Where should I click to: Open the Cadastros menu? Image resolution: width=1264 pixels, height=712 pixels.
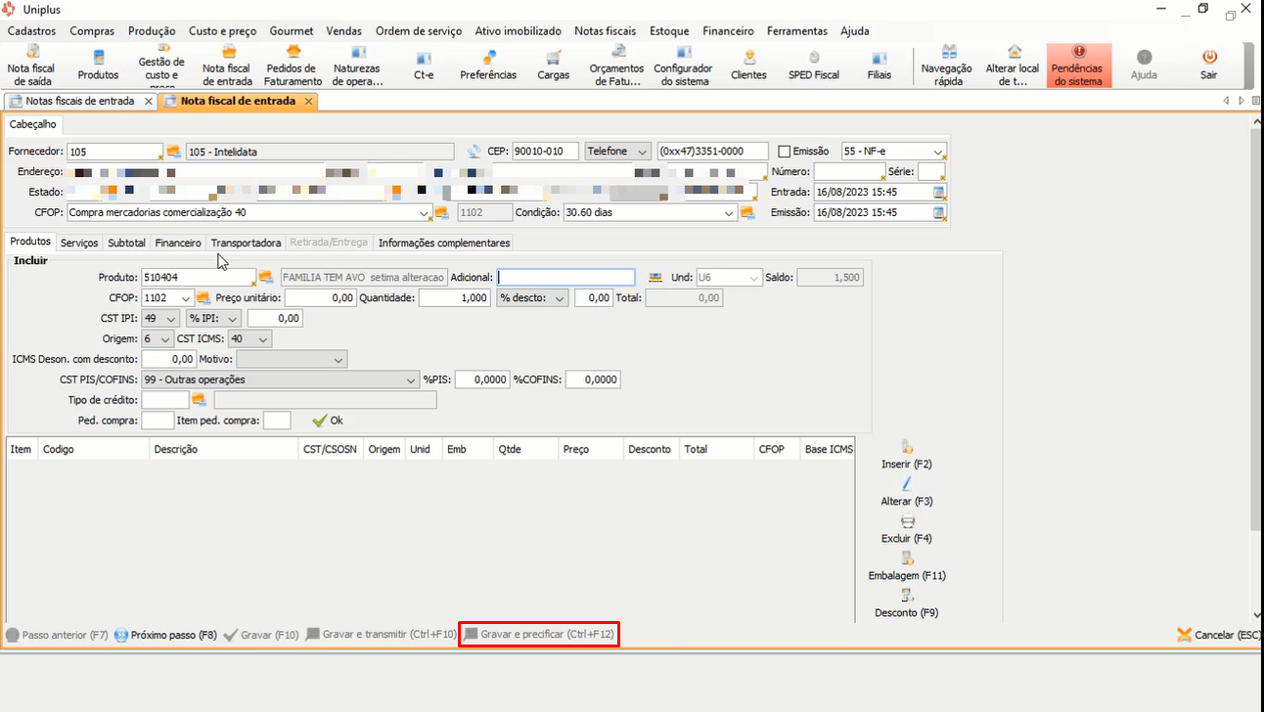click(31, 31)
